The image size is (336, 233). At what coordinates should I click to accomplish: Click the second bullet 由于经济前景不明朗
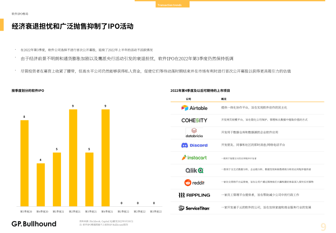coord(127,59)
